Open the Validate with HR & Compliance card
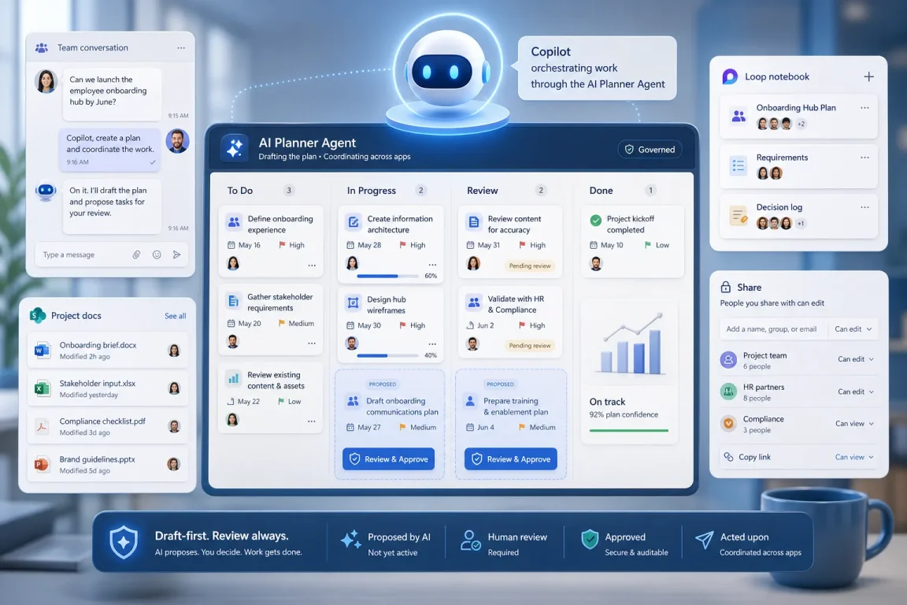907x605 pixels. click(x=511, y=322)
